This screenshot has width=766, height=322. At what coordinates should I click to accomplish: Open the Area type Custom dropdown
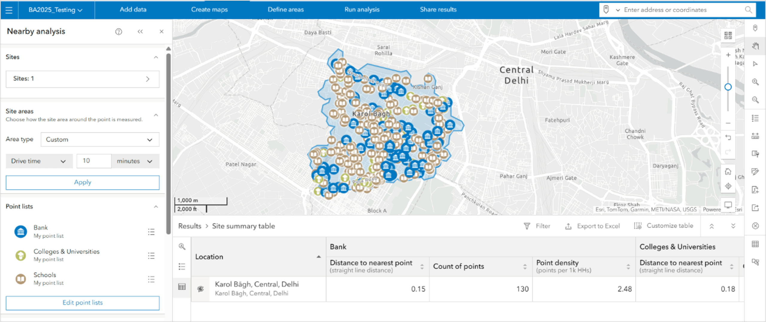(x=100, y=140)
